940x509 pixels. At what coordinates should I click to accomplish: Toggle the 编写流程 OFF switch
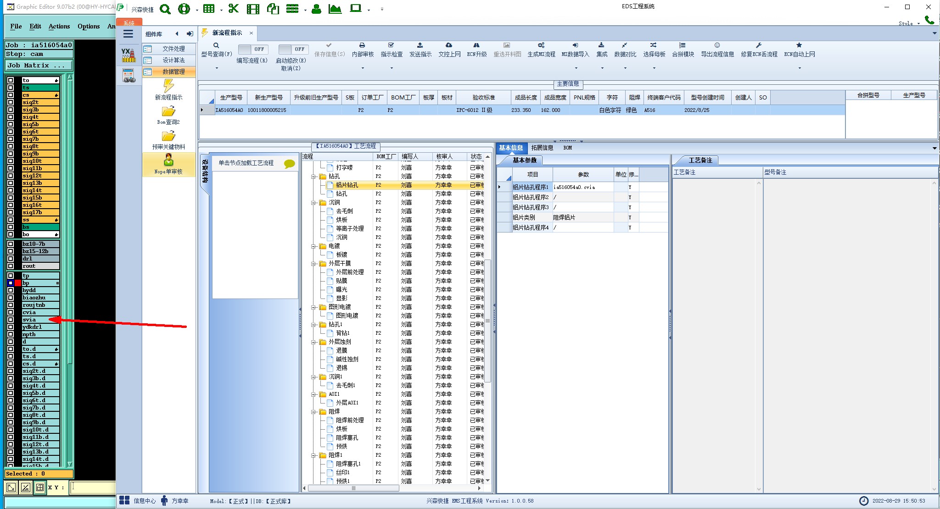click(x=252, y=49)
